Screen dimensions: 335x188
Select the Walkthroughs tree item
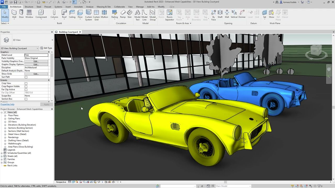click(15, 144)
